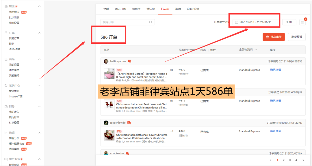Click the 汇出 export button
This screenshot has width=312, height=166.
point(290,22)
